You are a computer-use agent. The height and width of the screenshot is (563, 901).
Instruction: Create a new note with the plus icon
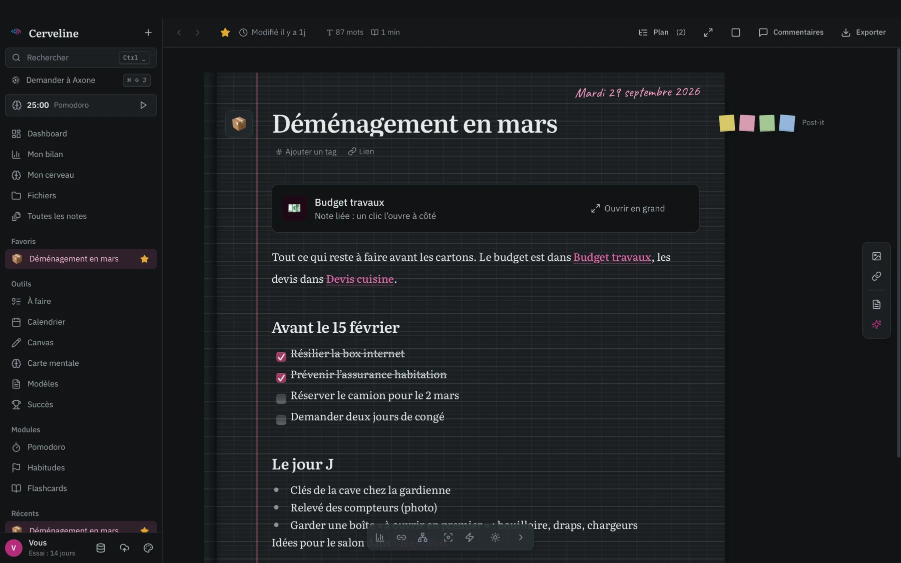(x=148, y=33)
